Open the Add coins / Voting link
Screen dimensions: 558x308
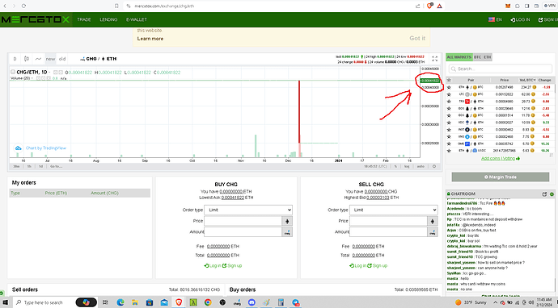(500, 158)
